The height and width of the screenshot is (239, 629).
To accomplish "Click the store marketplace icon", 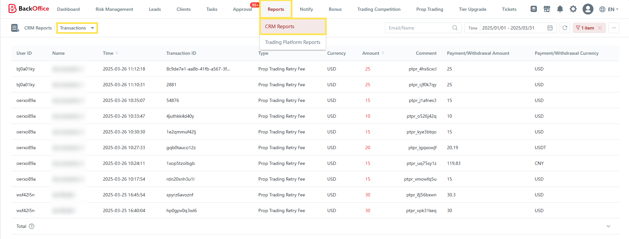I will click(547, 9).
